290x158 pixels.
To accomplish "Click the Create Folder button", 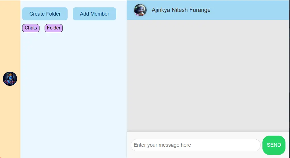I will click(45, 14).
